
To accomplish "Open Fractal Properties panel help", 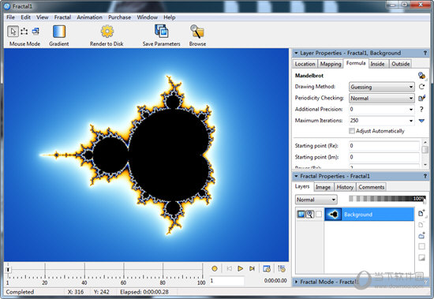I will pyautogui.click(x=425, y=176).
